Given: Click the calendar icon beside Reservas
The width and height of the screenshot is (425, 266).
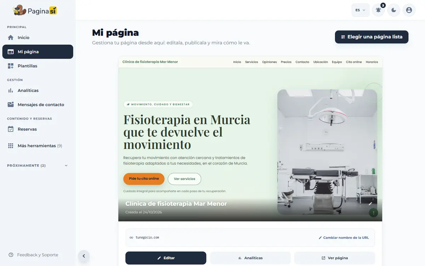Looking at the screenshot, I should (11, 129).
